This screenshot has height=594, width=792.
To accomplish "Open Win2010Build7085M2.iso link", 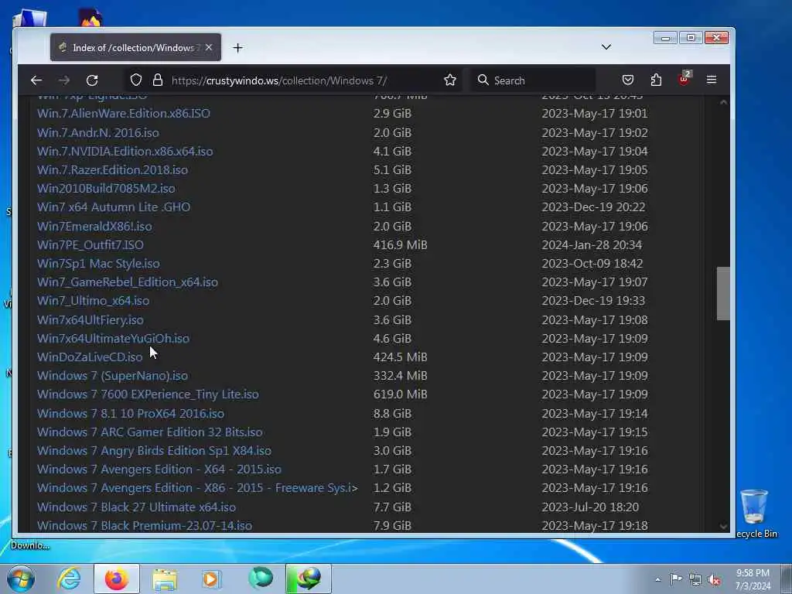I will point(106,189).
